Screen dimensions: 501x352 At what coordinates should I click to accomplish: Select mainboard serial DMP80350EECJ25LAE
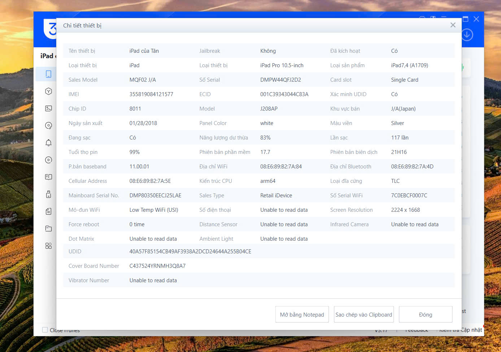coord(155,196)
